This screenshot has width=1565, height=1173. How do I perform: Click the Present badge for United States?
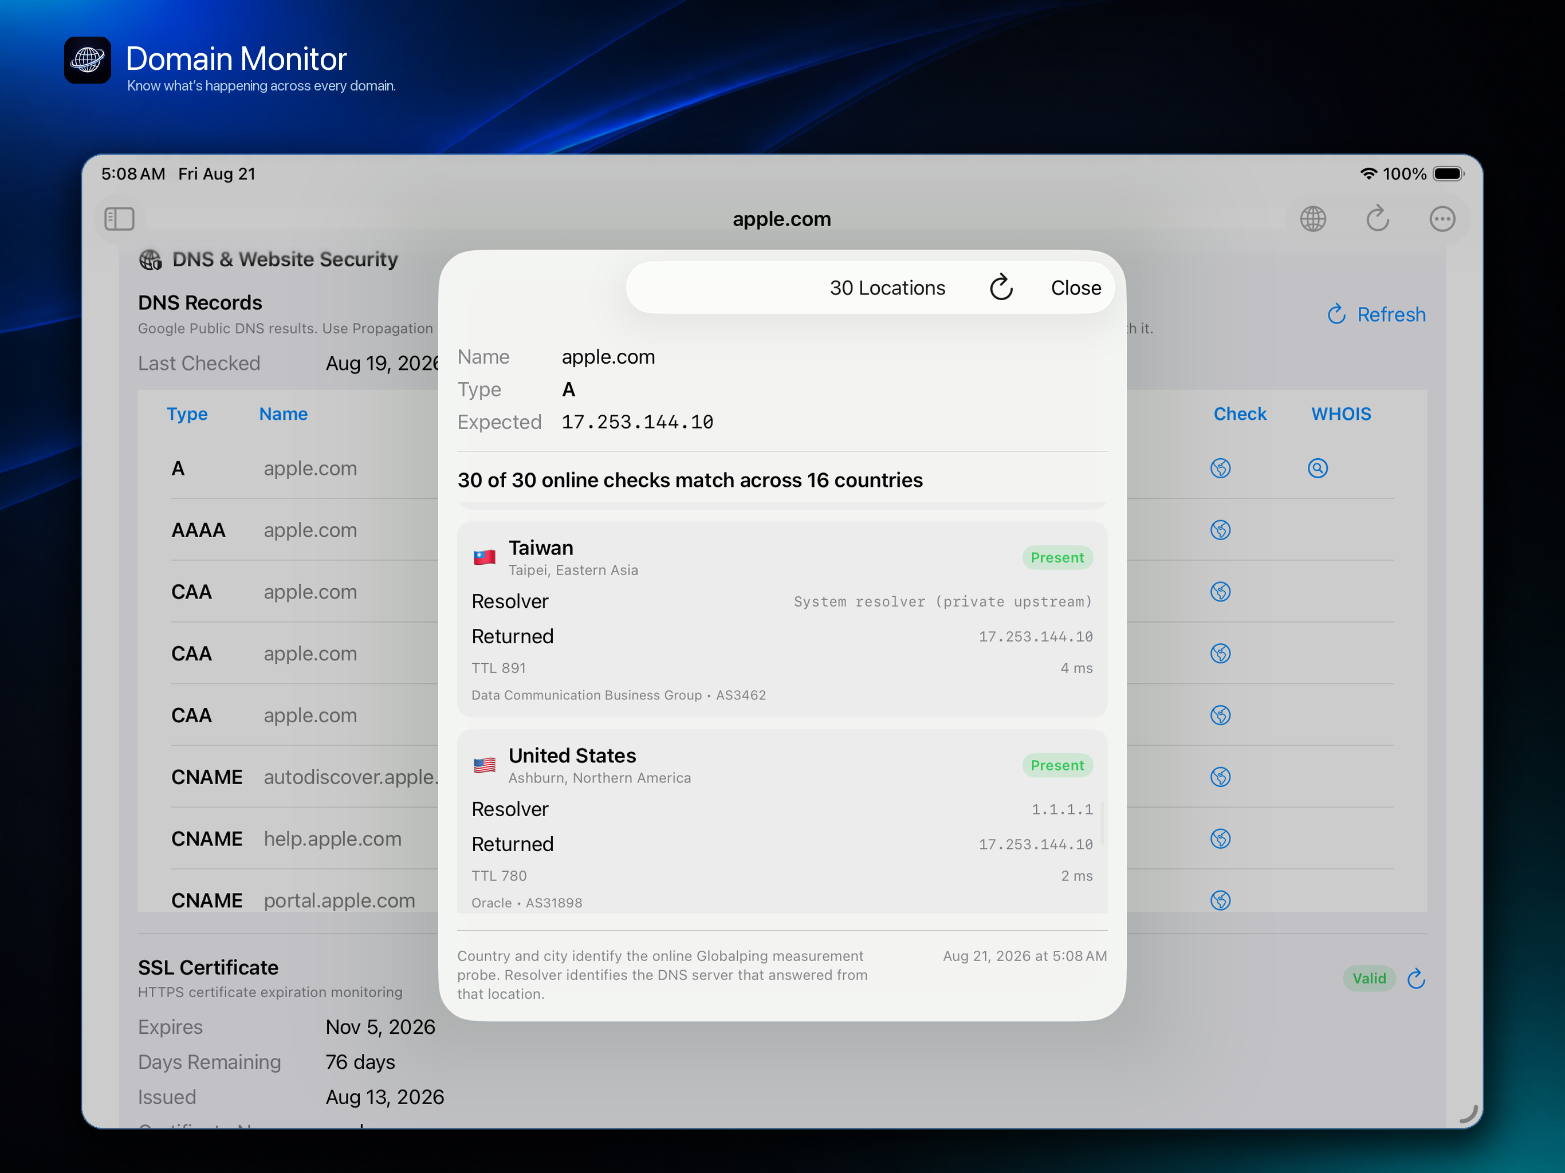click(x=1057, y=766)
